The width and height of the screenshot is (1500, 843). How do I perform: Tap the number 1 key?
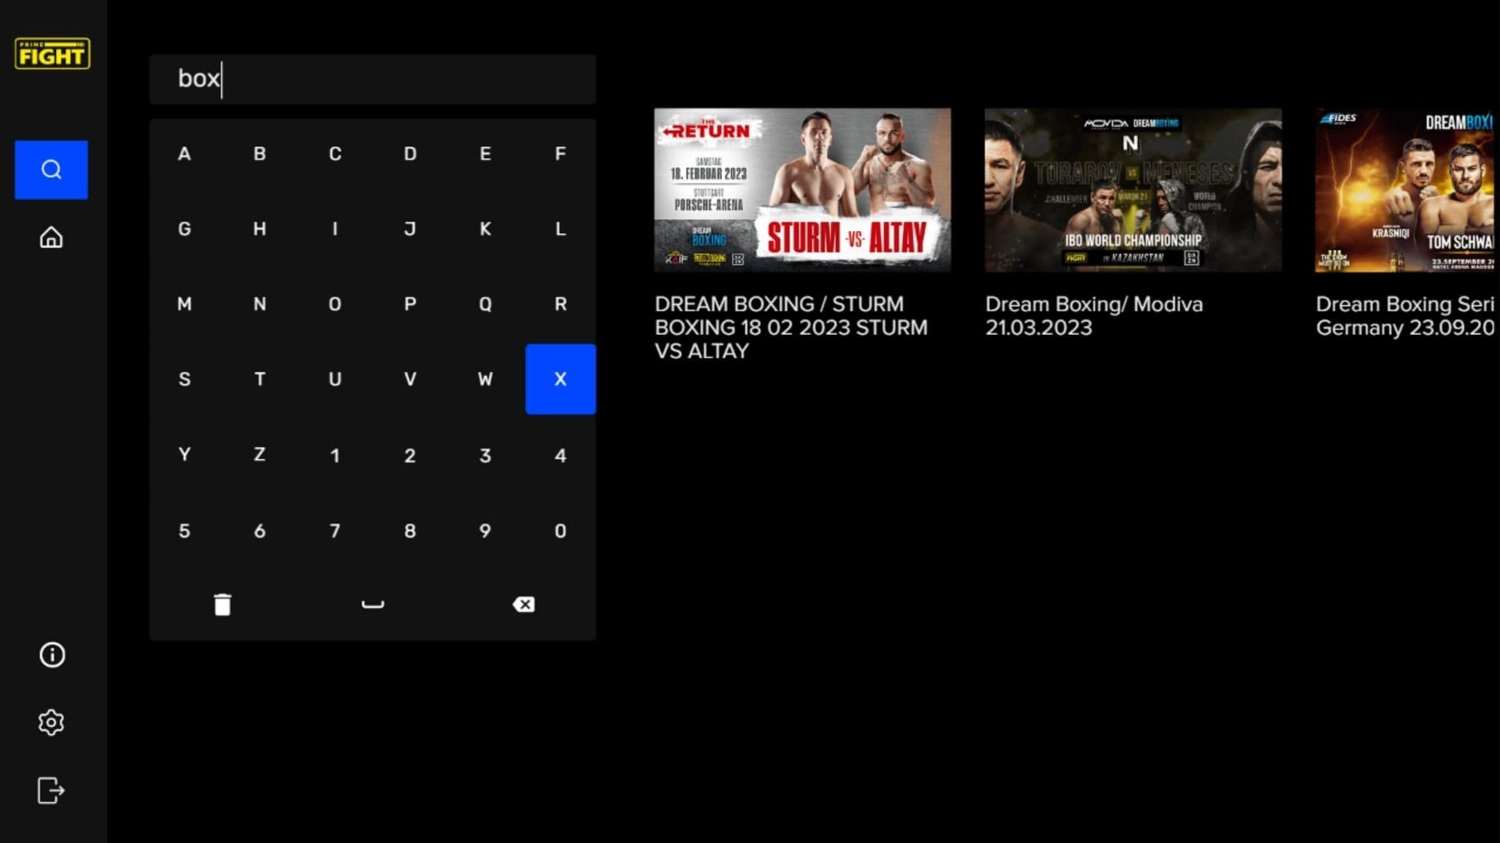coord(335,455)
